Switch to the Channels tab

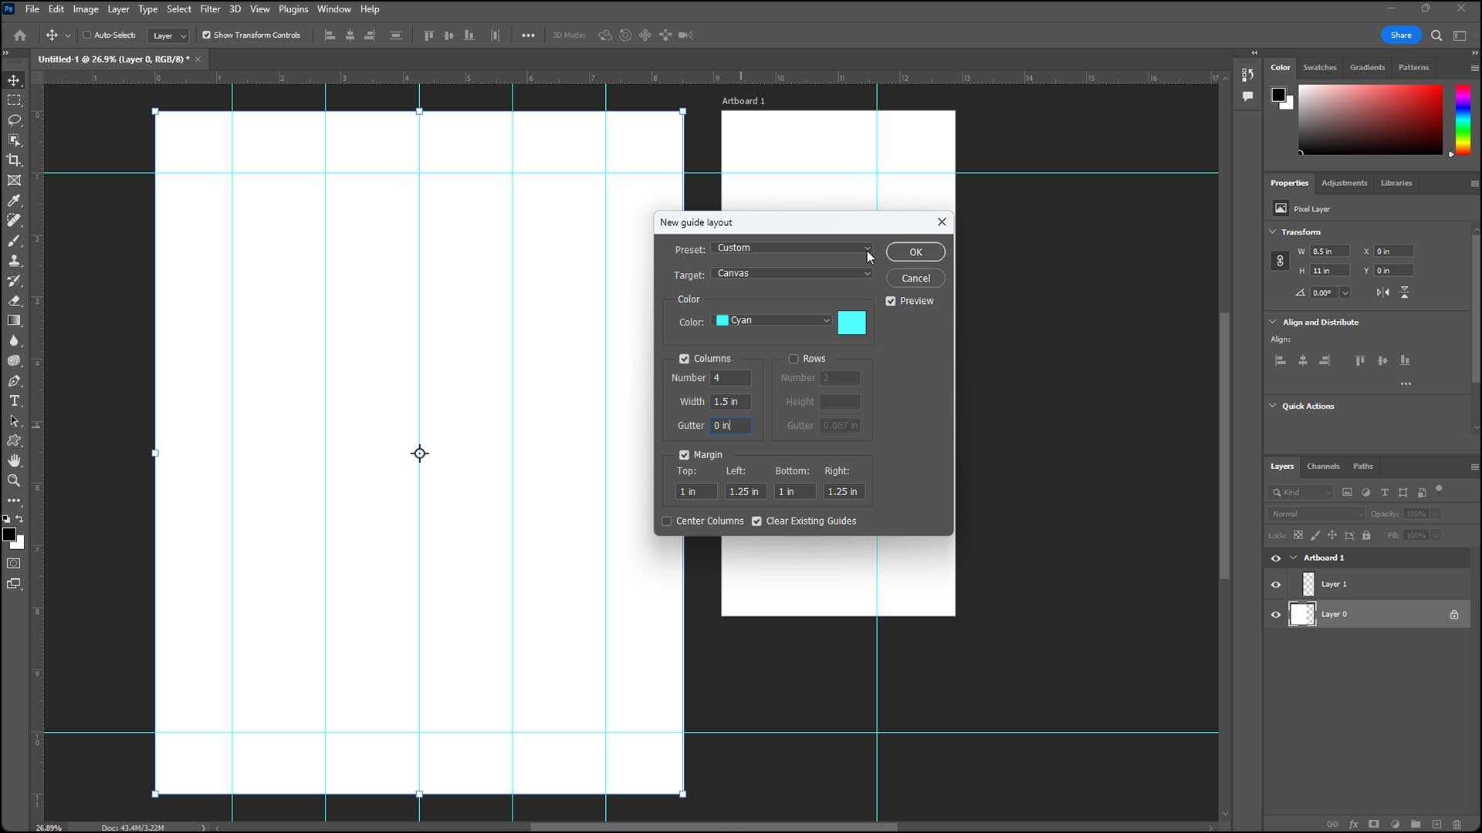coord(1322,467)
